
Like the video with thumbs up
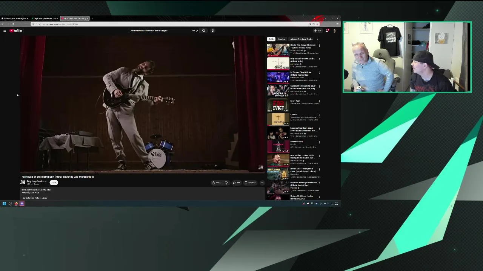point(216,183)
